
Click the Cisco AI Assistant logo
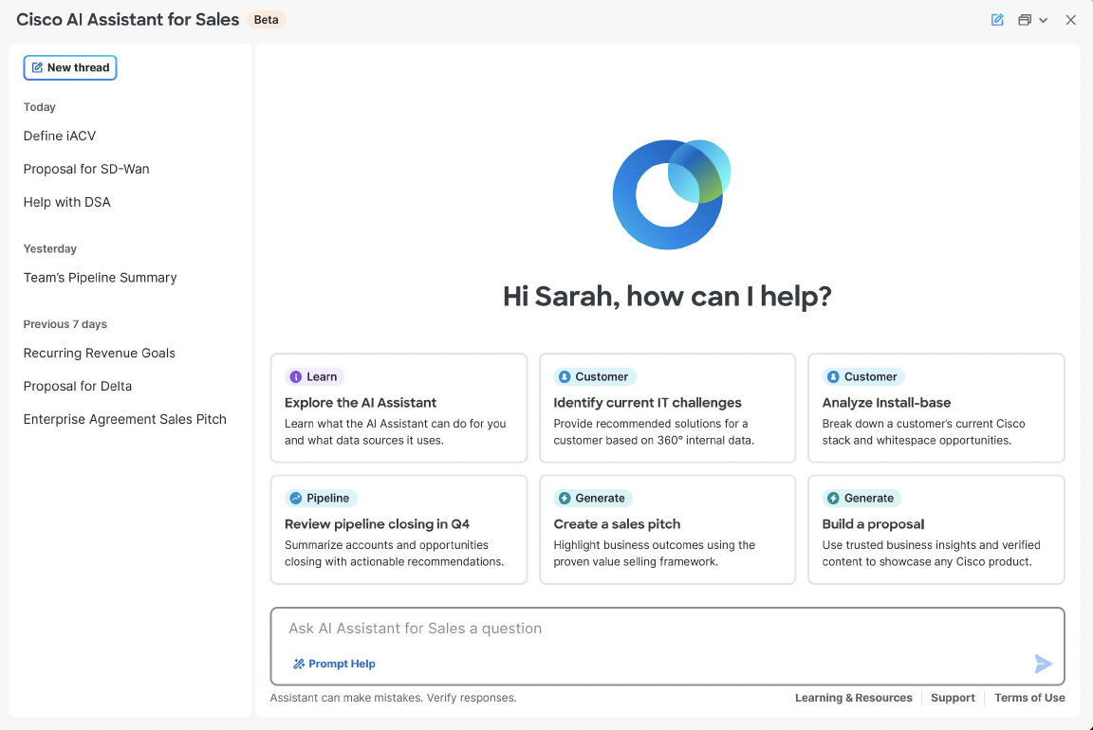point(671,194)
